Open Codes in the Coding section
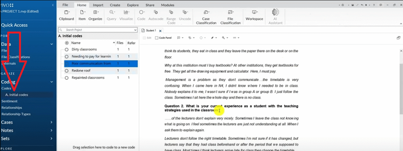This screenshot has height=151, width=403. [6, 88]
